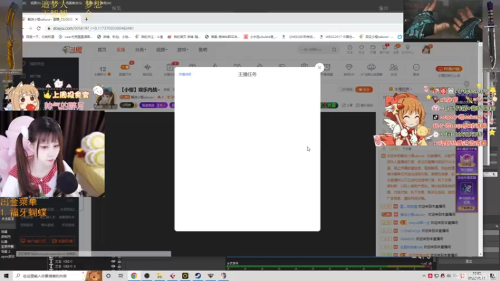
Task: Focus the Chrome address bar with douyu.com URL
Action: point(222,28)
